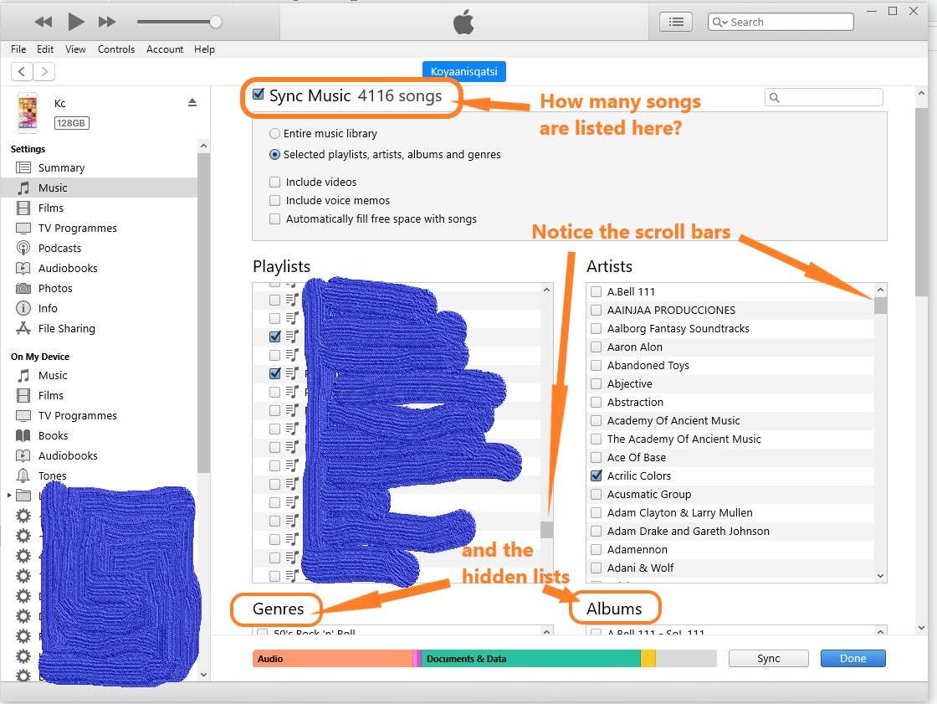Image resolution: width=937 pixels, height=704 pixels.
Task: Open the Account menu
Action: 164,49
